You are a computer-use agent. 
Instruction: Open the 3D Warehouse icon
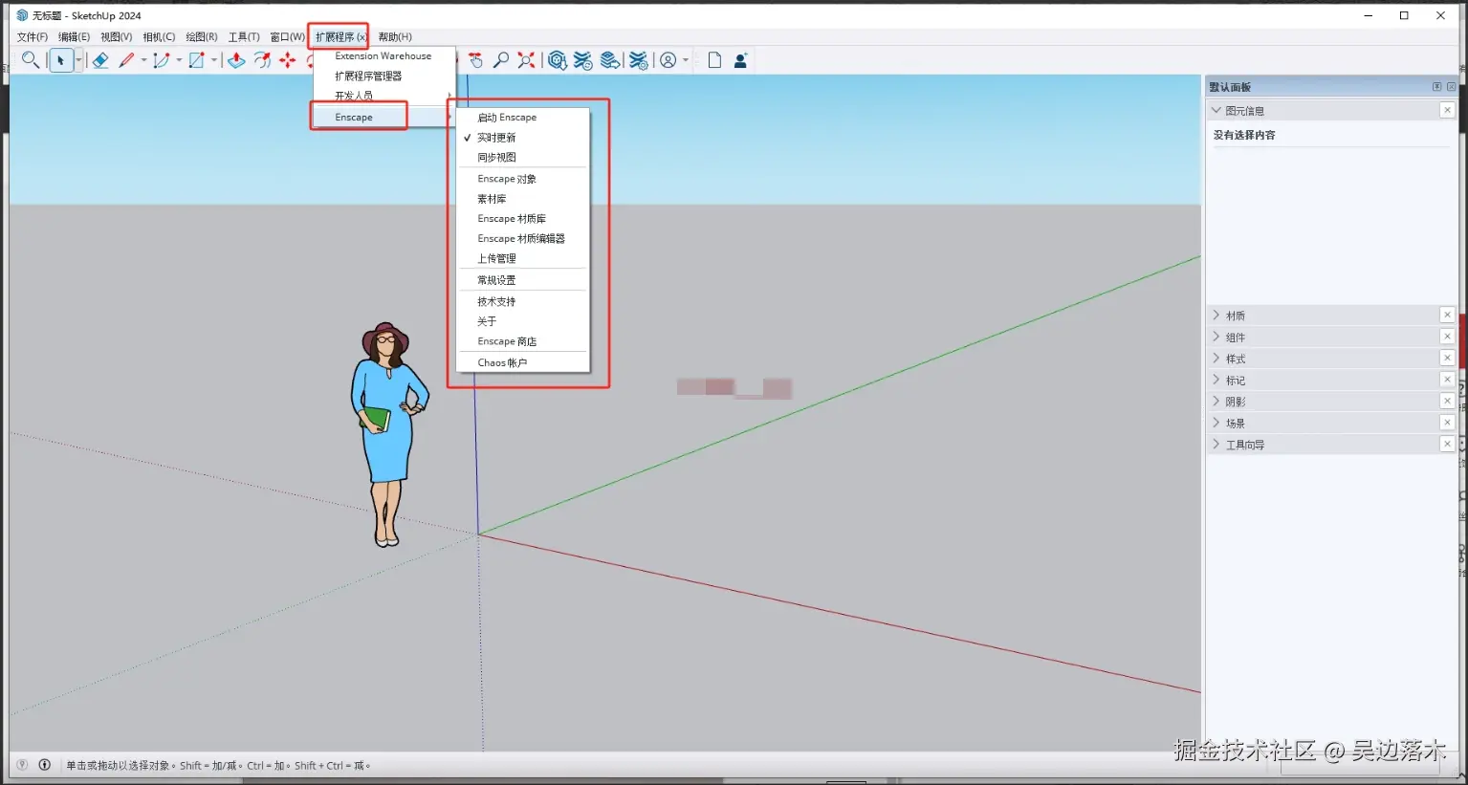tap(558, 60)
